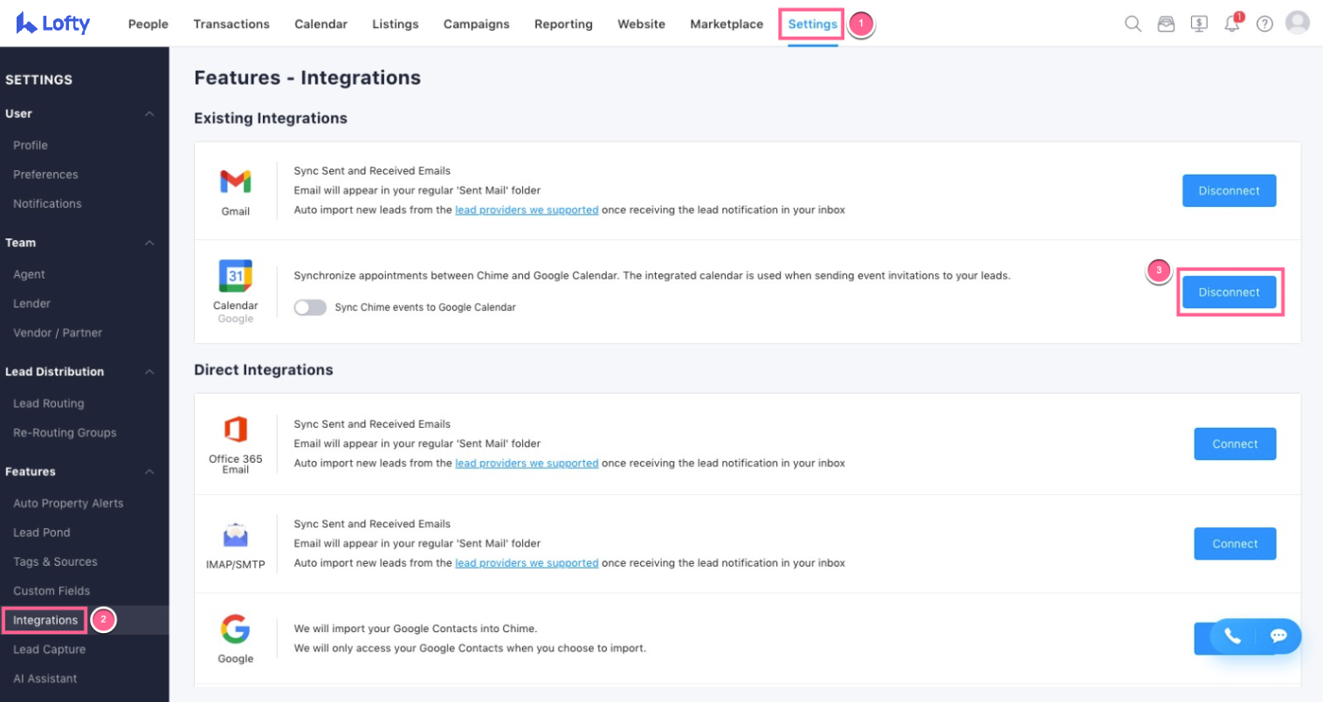Click the Google Calendar icon
Viewport: 1336px width, 702px height.
(x=235, y=277)
